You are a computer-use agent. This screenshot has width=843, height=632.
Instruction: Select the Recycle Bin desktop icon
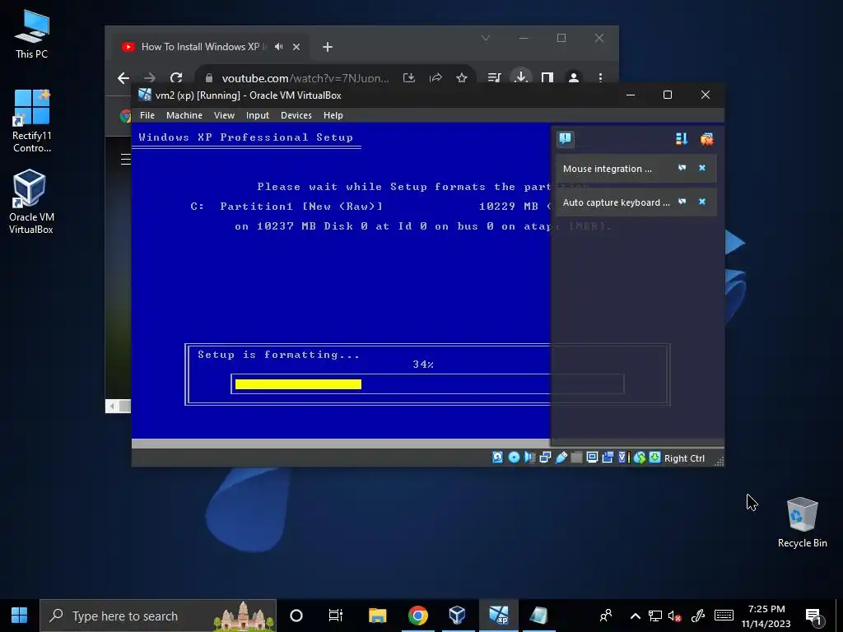pyautogui.click(x=802, y=522)
